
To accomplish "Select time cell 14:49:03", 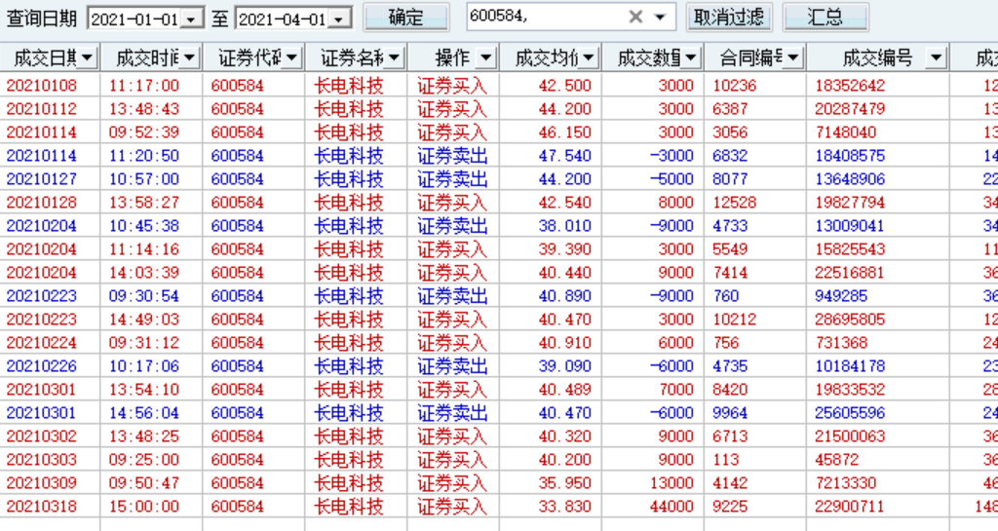I will [x=144, y=320].
